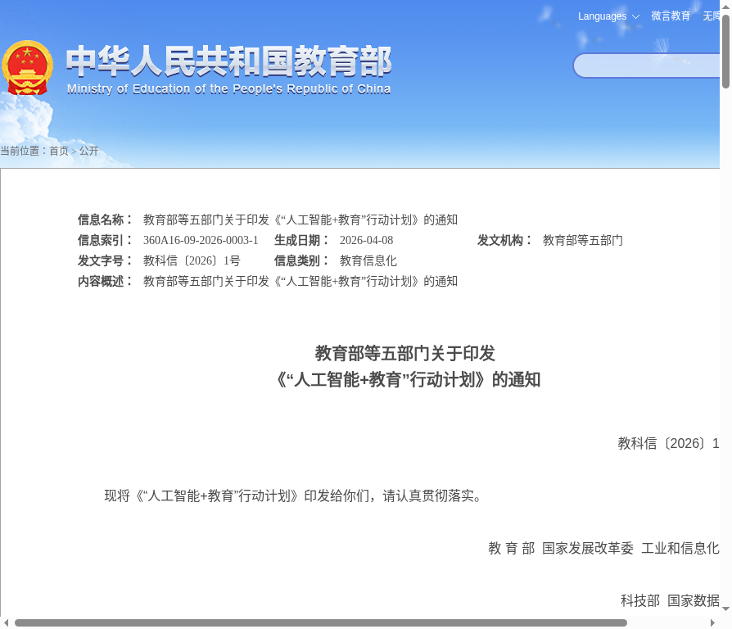Click the horizontal scrollbar thumb at bottom

(x=321, y=622)
